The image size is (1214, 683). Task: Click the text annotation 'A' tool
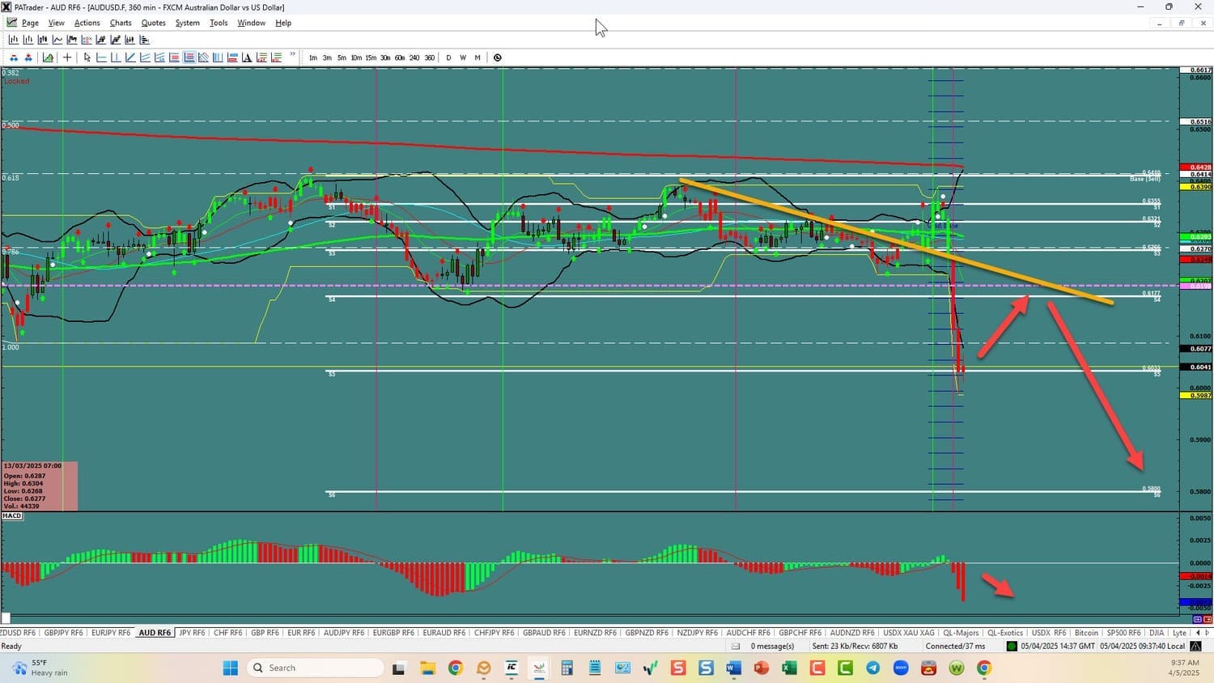tap(247, 57)
